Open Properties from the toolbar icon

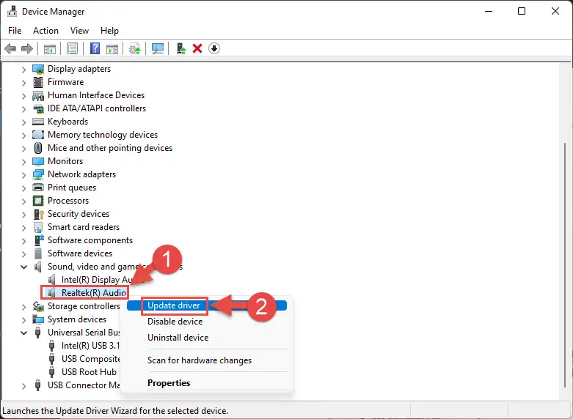coord(72,48)
